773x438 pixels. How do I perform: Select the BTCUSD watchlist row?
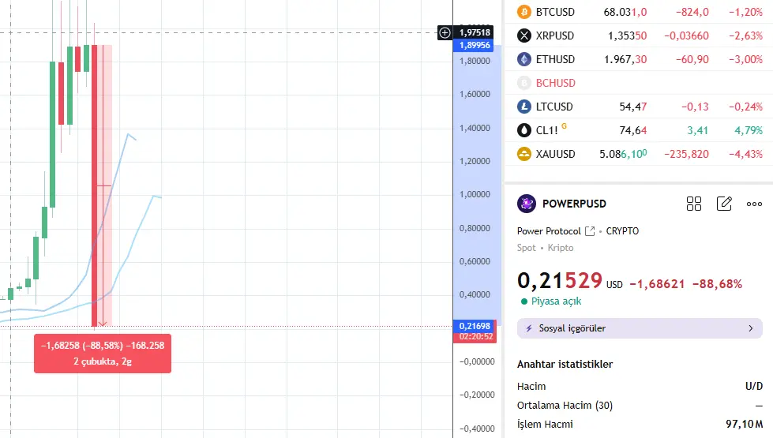(640, 12)
